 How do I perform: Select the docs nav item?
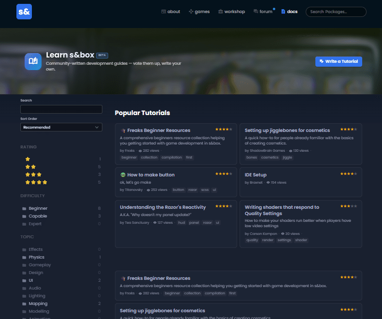pos(289,12)
